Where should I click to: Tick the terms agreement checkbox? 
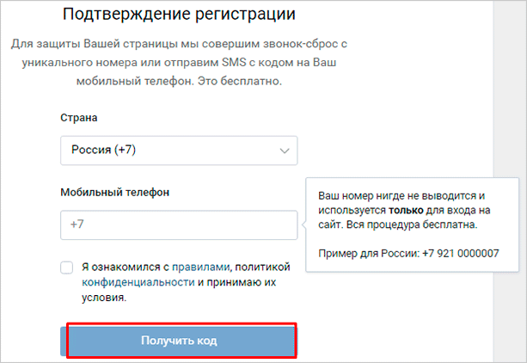tap(67, 268)
